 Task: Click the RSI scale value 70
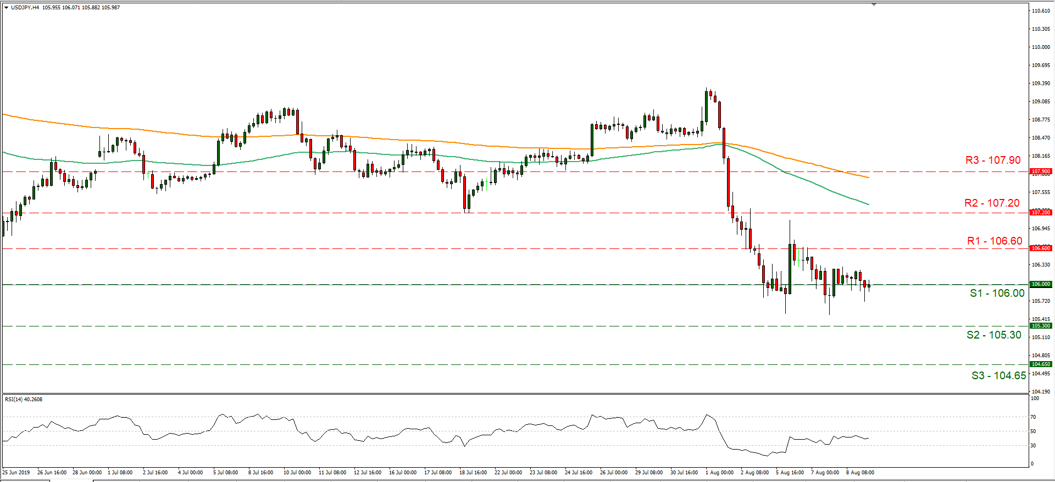tap(1034, 418)
